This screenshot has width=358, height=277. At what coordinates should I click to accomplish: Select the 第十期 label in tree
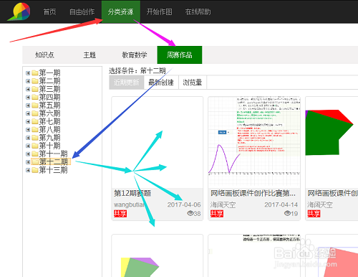pos(49,146)
